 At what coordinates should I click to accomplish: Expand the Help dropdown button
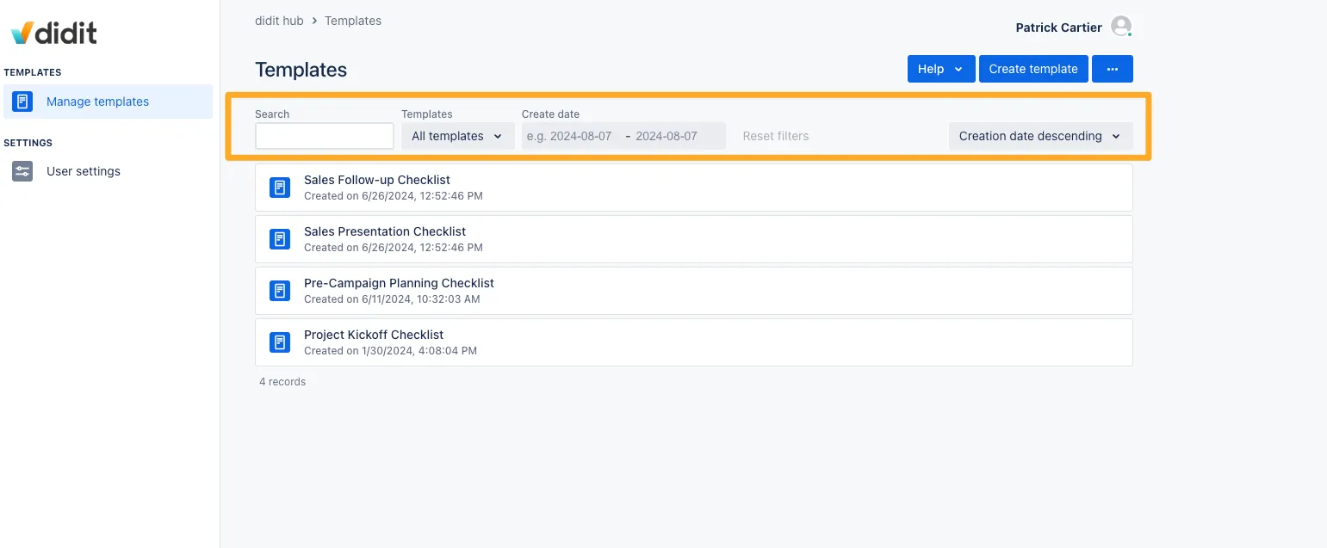pos(941,69)
